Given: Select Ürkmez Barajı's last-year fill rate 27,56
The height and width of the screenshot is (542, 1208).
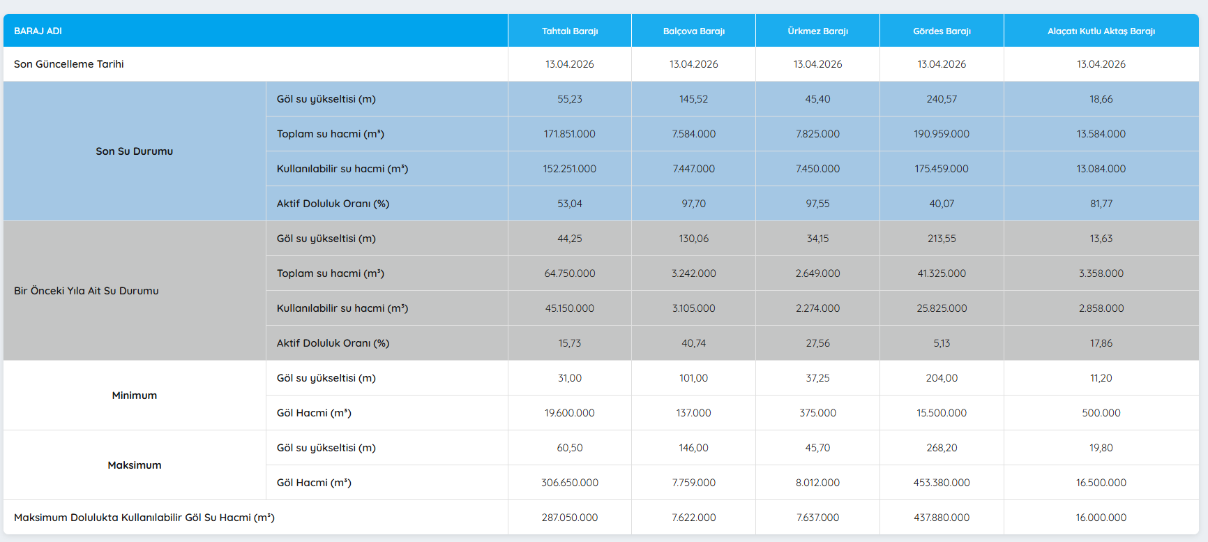Looking at the screenshot, I should pyautogui.click(x=817, y=343).
